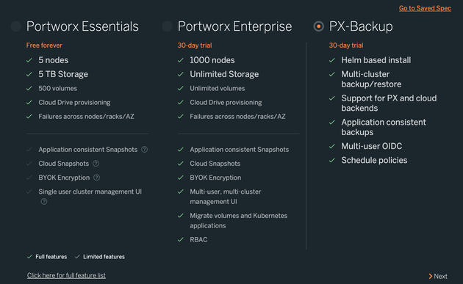Click the Next button
Image resolution: width=463 pixels, height=284 pixels.
point(438,277)
